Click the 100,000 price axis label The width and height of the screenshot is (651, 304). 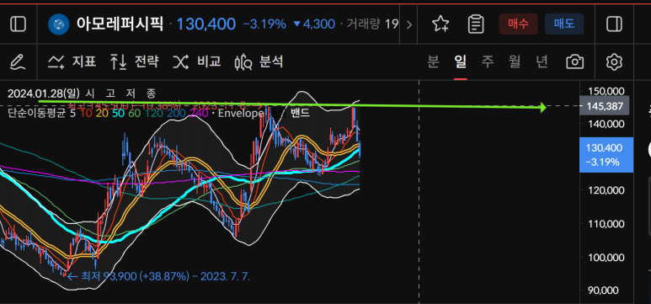tap(606, 257)
